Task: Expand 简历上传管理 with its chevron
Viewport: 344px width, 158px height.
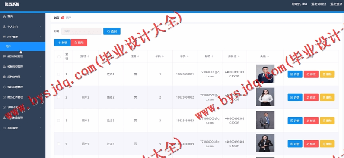Action: click(41, 97)
